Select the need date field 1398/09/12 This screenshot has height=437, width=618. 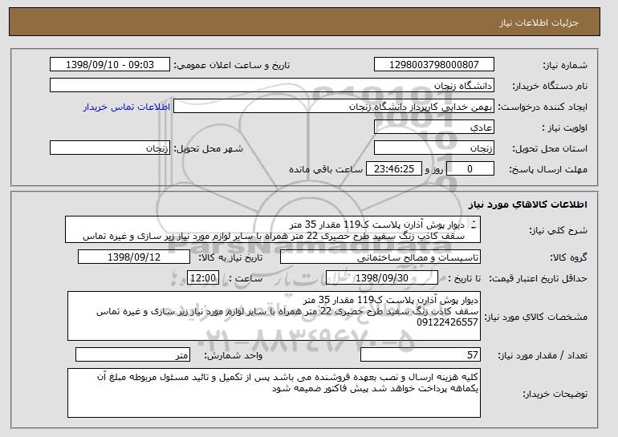click(134, 257)
